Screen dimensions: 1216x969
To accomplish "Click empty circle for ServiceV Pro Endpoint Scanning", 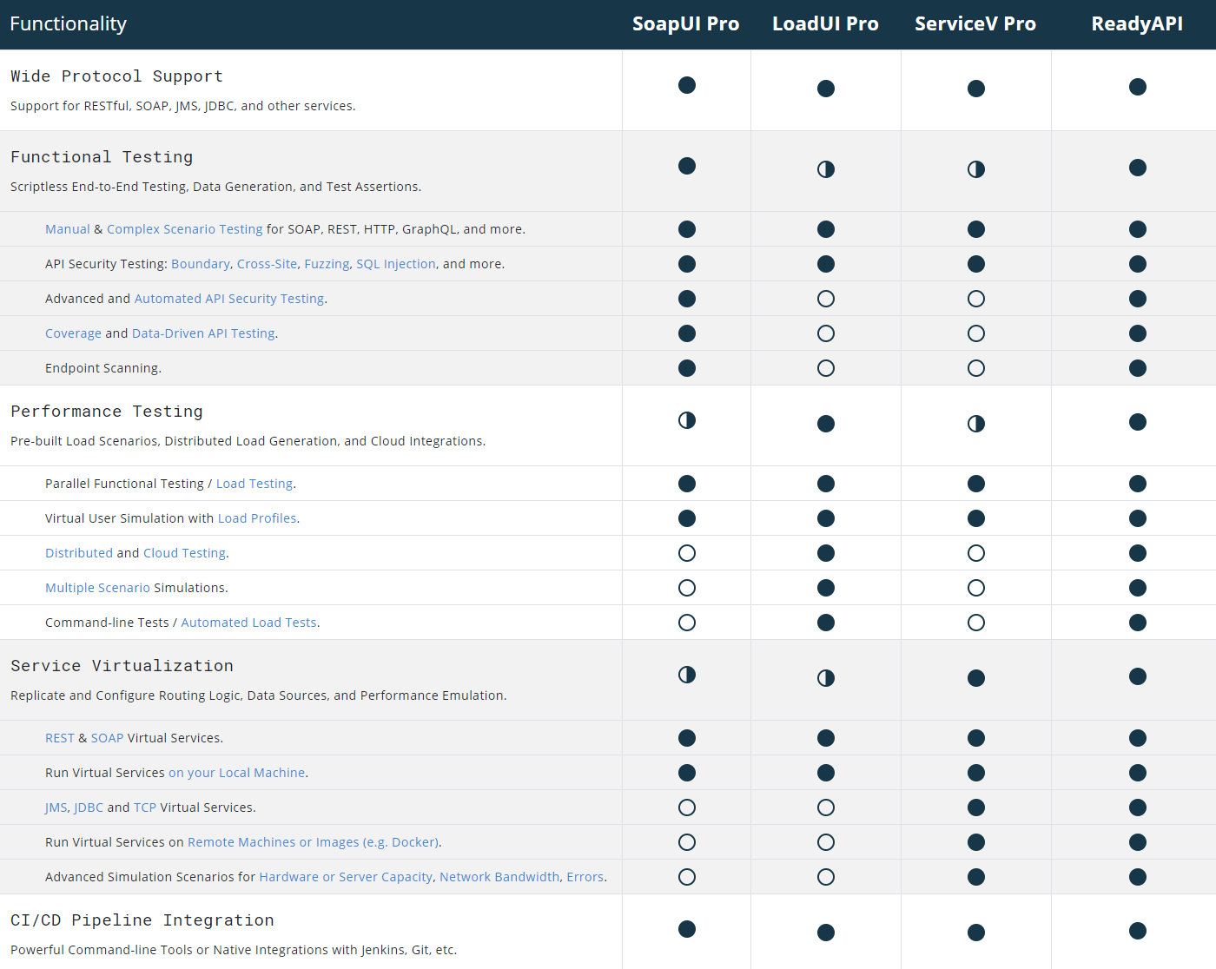I will (x=976, y=368).
